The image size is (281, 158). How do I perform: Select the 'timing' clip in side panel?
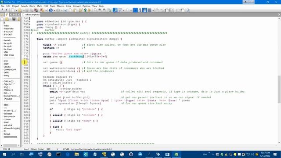pos(7,75)
